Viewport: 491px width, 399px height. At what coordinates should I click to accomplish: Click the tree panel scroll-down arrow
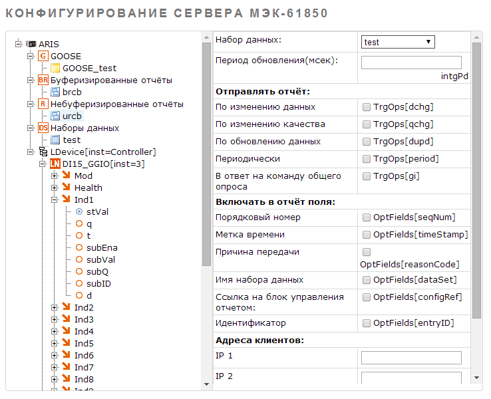coord(206,384)
